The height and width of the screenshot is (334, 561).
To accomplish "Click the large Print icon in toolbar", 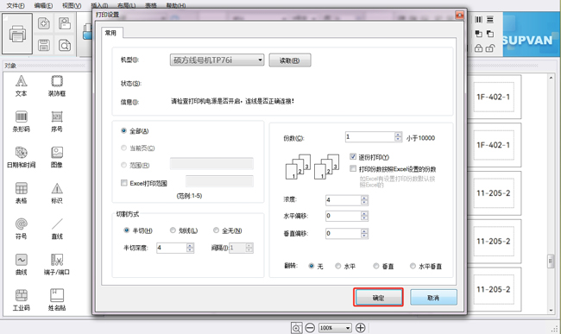I will [17, 34].
